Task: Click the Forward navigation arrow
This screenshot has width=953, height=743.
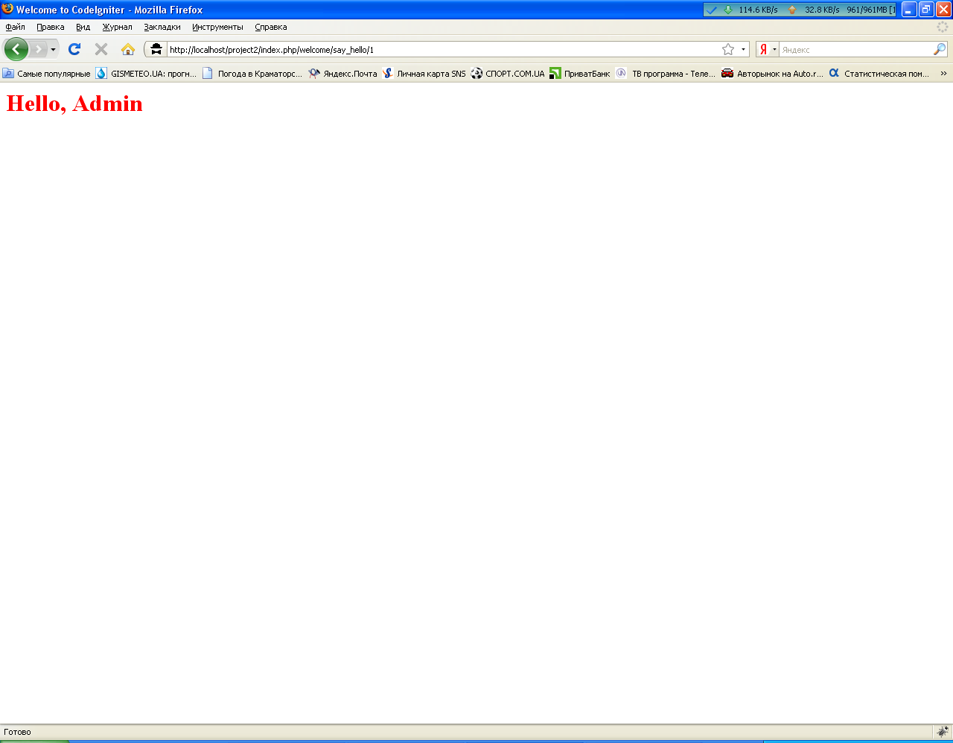Action: tap(38, 49)
